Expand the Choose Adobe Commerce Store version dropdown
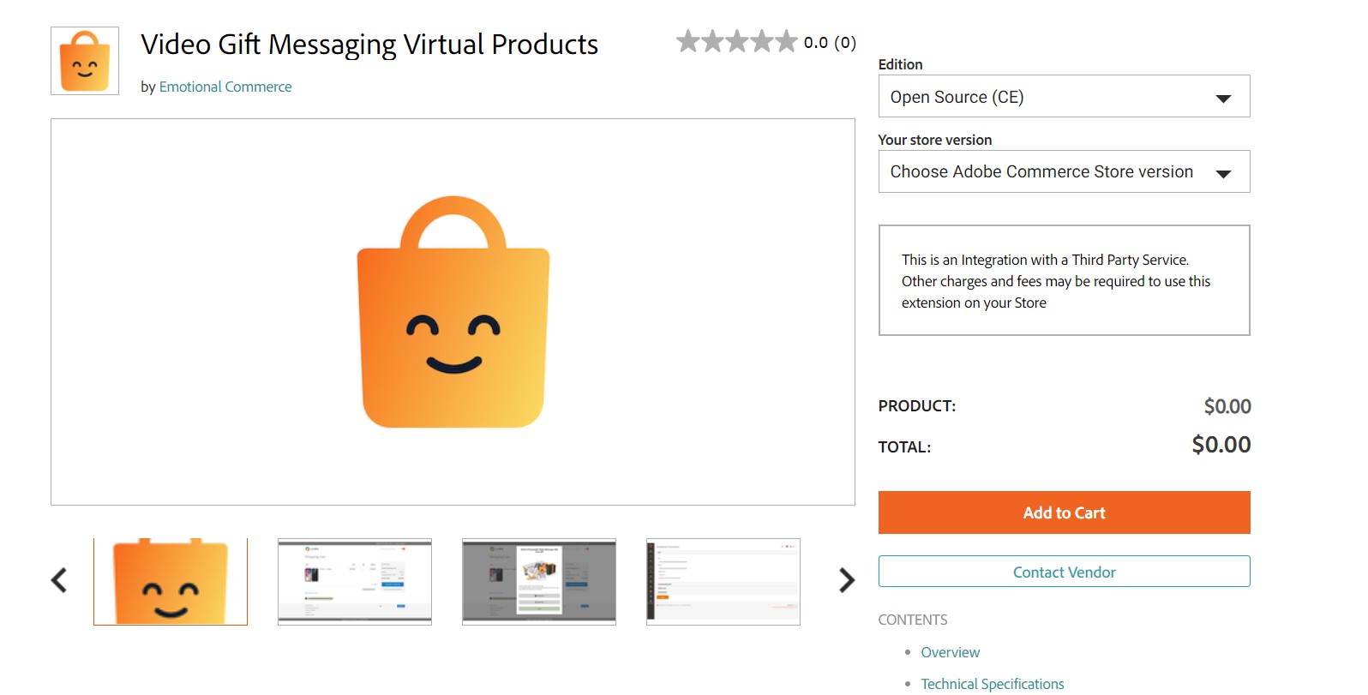Image resolution: width=1368 pixels, height=695 pixels. (x=1064, y=171)
